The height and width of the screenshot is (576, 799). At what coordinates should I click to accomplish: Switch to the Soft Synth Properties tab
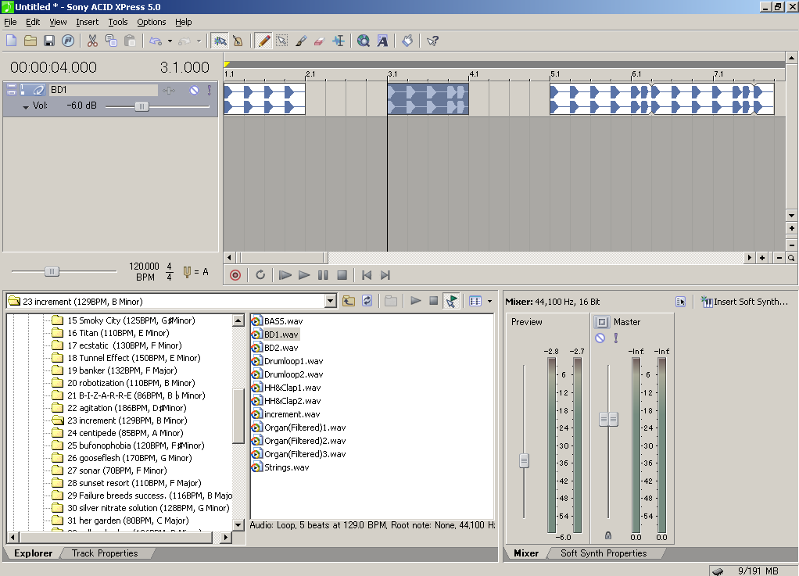click(x=604, y=553)
